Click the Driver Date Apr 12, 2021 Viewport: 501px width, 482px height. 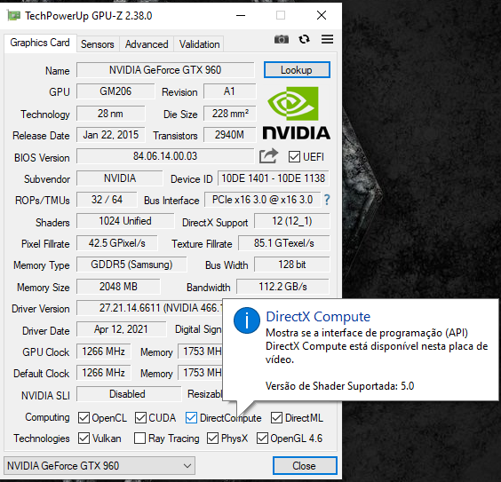click(121, 329)
